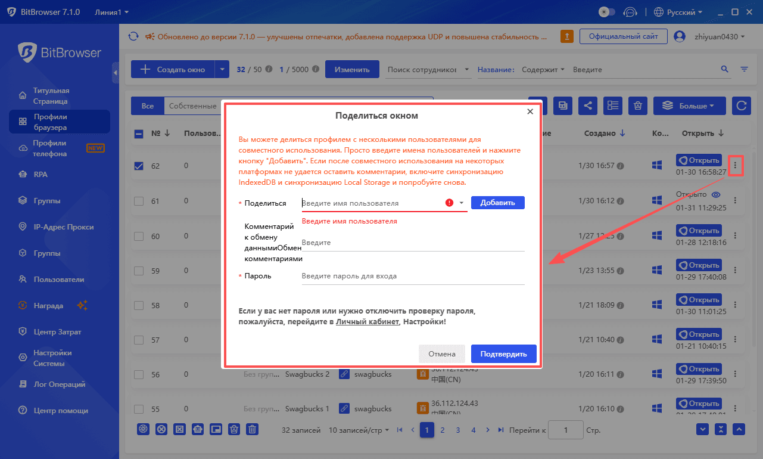The height and width of the screenshot is (459, 763).
Task: Open the three-dot menu of row 62
Action: (x=736, y=165)
